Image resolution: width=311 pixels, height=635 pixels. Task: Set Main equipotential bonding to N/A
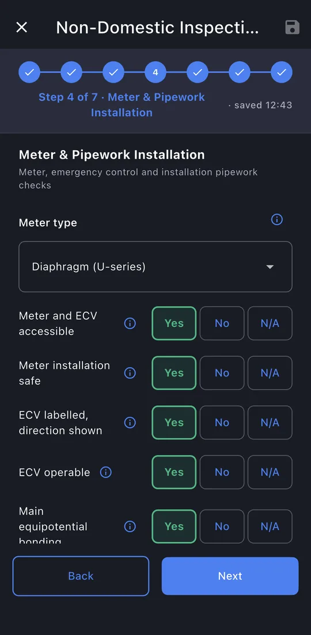pyautogui.click(x=270, y=526)
